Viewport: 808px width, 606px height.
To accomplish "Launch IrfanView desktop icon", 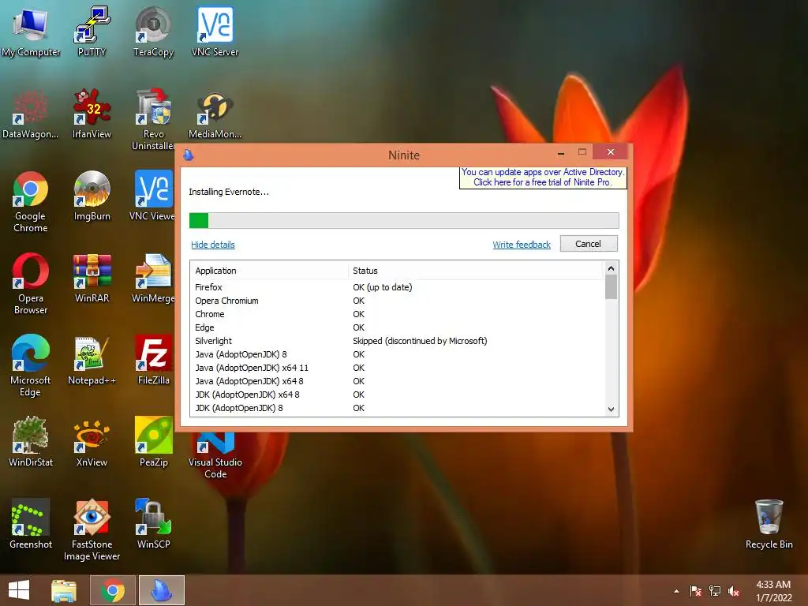I will (92, 114).
